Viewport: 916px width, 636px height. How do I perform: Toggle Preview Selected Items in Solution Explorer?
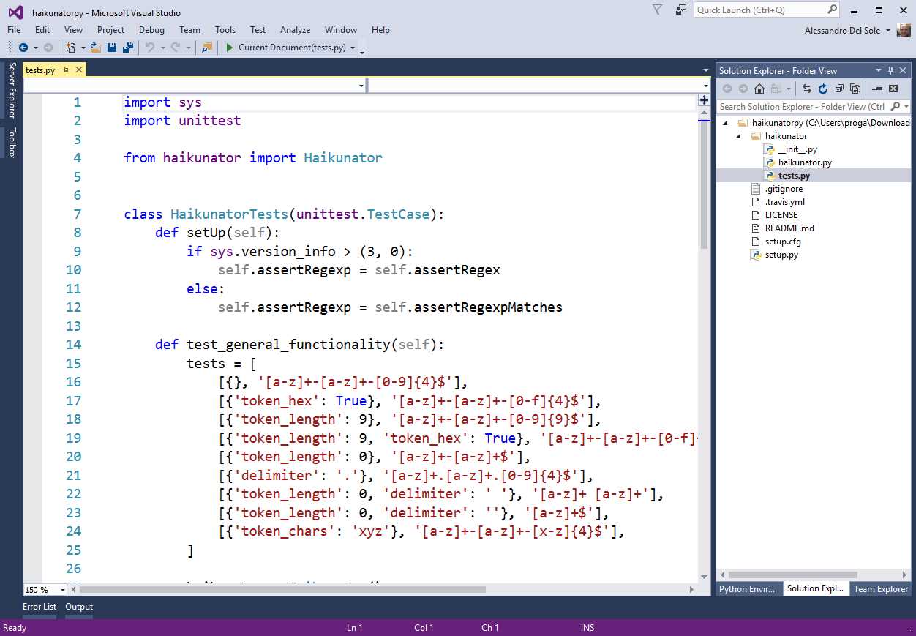(855, 88)
